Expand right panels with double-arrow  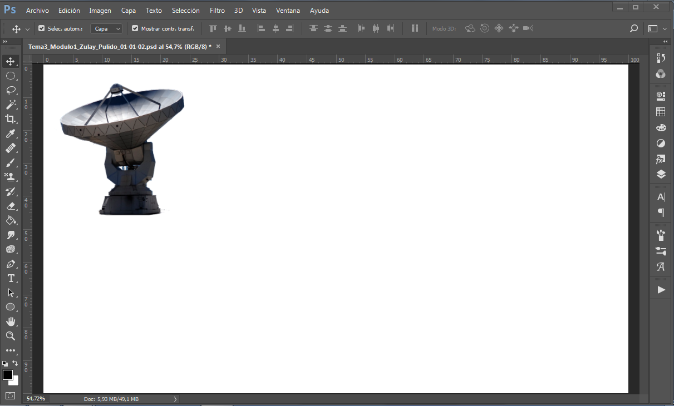[x=666, y=42]
